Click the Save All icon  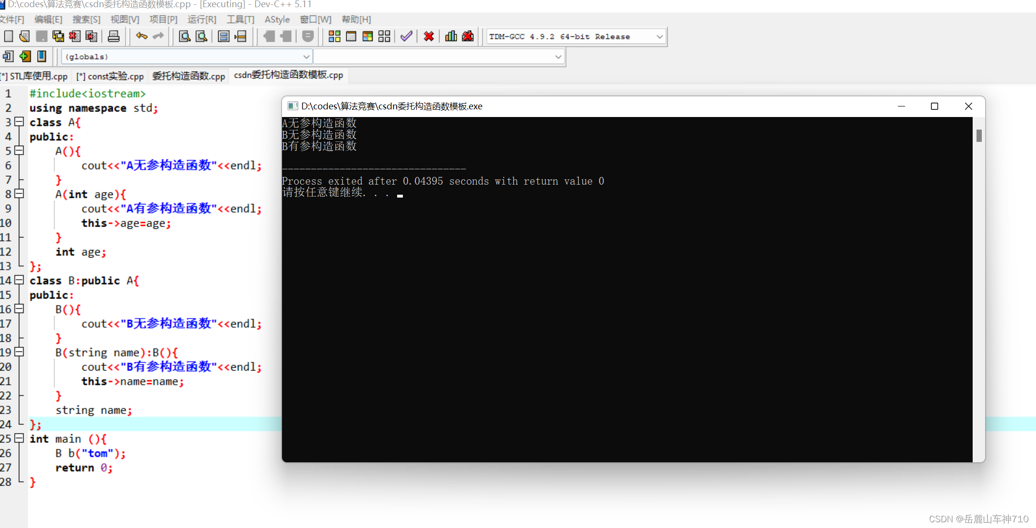(58, 36)
